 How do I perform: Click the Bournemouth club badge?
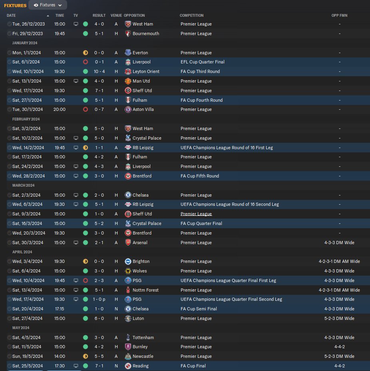pos(128,34)
